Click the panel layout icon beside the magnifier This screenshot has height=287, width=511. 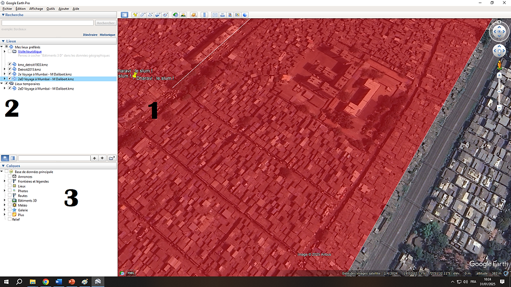[13, 158]
